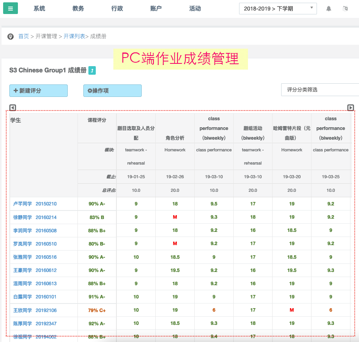359x342 pixels.
Task: Expand the 操作项 options button
Action: pos(112,91)
